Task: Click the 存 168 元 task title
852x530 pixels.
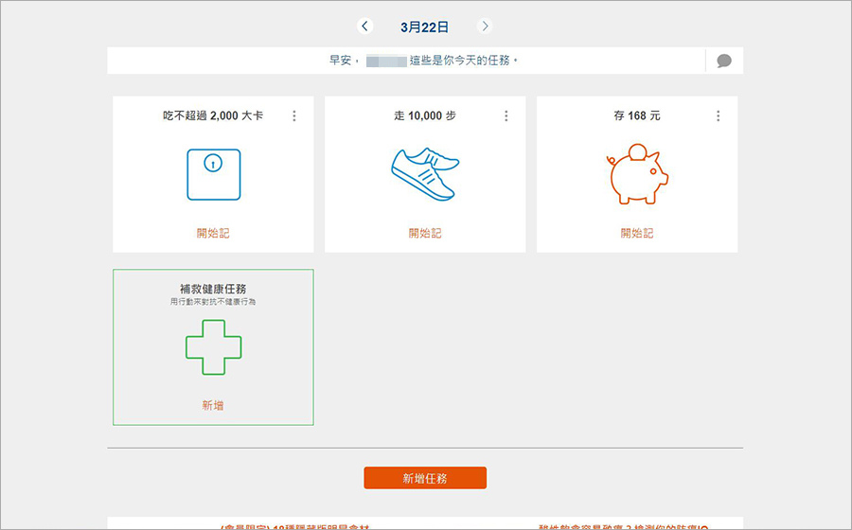Action: (x=637, y=115)
